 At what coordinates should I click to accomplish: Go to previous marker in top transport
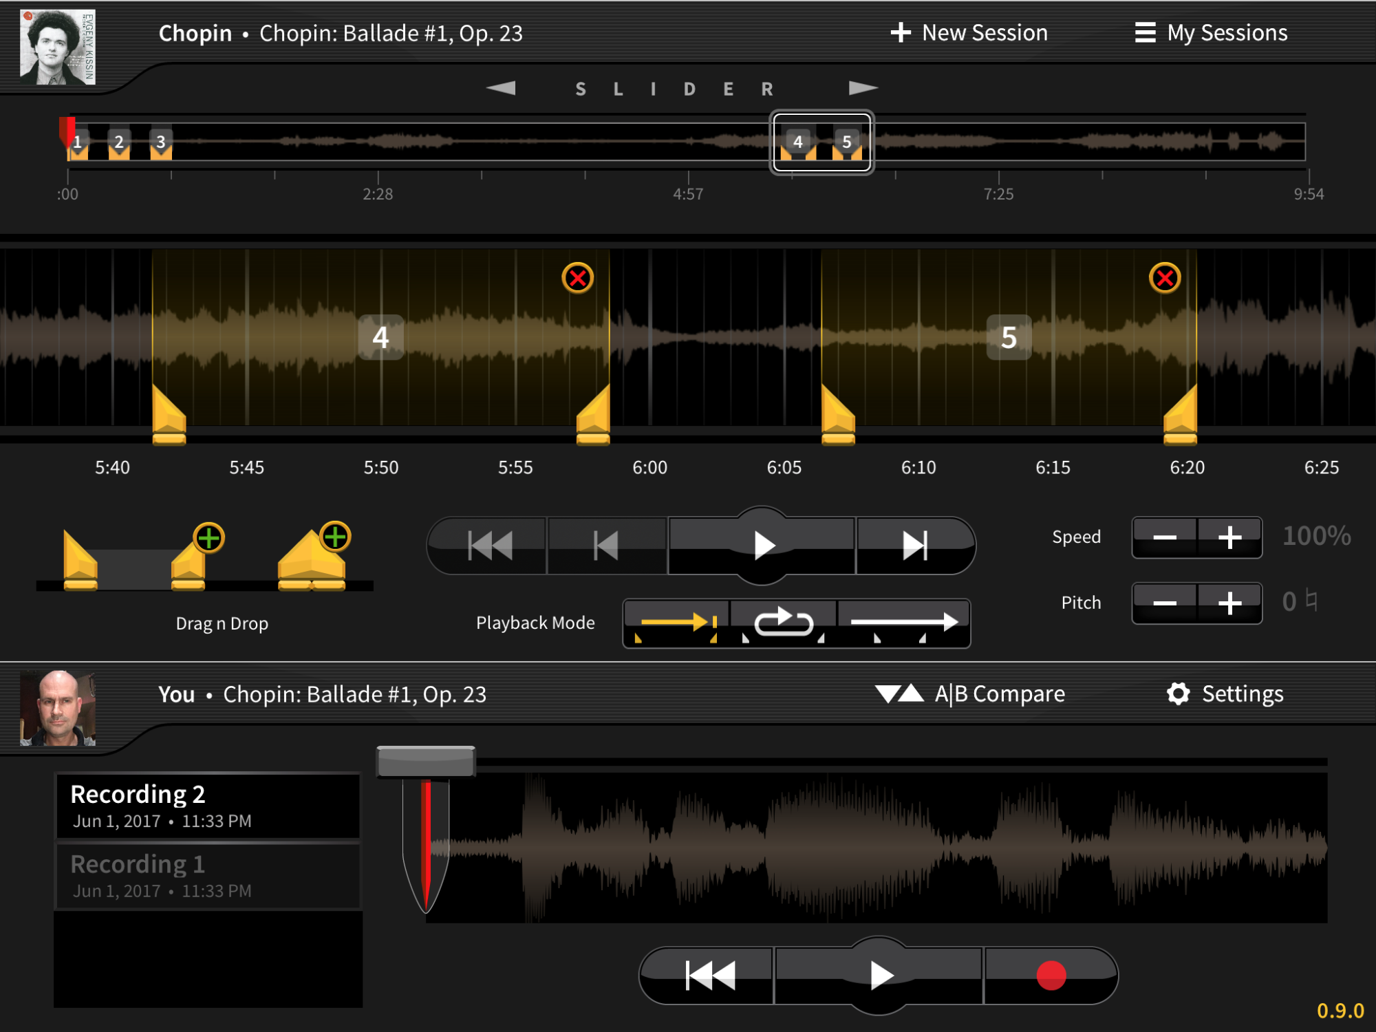pyautogui.click(x=606, y=546)
